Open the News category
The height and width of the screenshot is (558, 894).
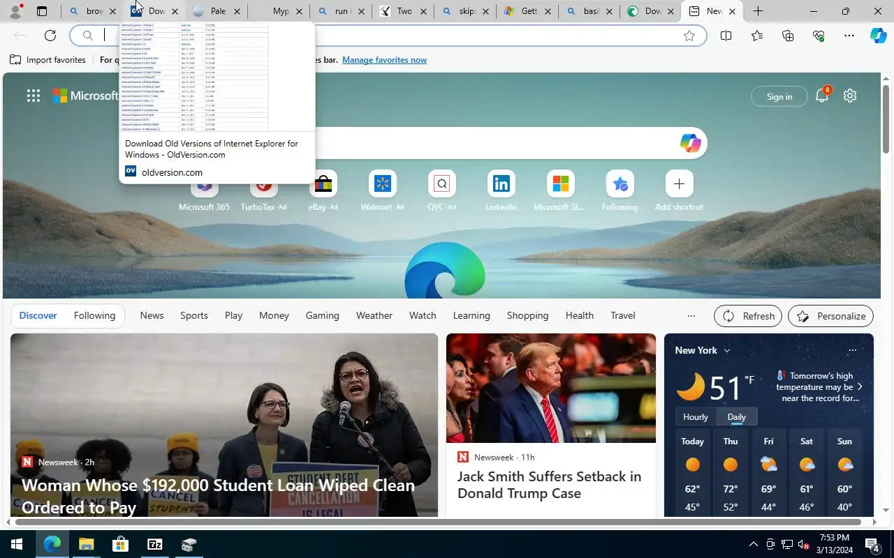(x=152, y=315)
